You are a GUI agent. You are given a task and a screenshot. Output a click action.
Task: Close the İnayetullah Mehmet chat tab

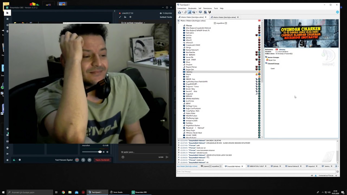(242, 166)
